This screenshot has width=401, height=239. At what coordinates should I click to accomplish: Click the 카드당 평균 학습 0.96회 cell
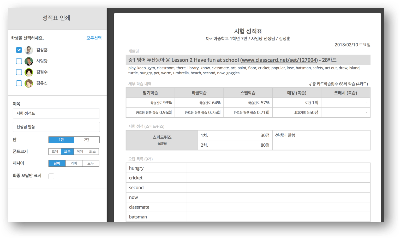[x=150, y=112]
